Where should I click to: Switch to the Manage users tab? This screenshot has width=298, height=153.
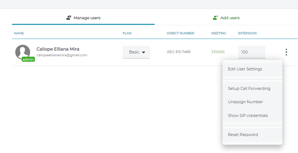83,18
